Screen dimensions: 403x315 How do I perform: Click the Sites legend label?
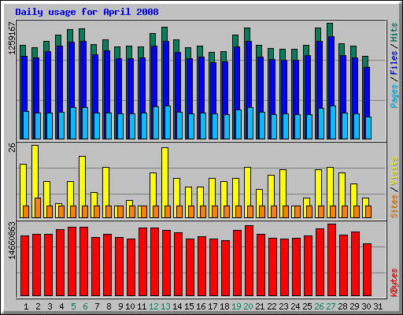pos(394,206)
